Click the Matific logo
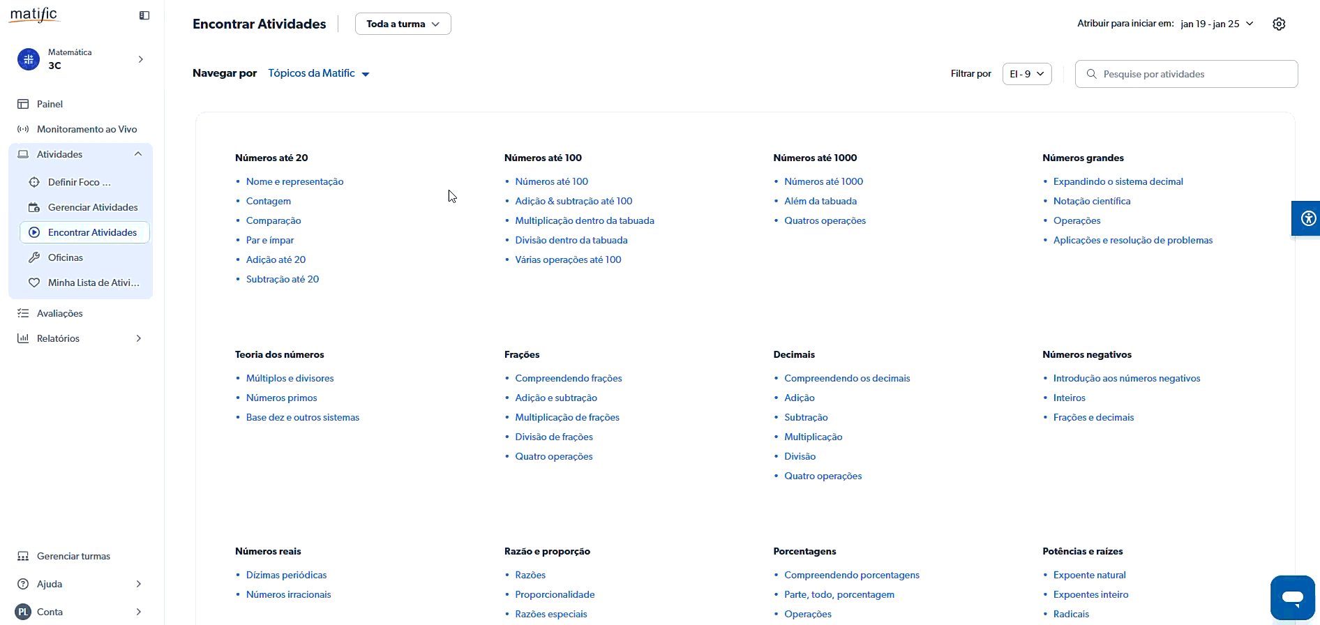The image size is (1320, 625). point(34,15)
